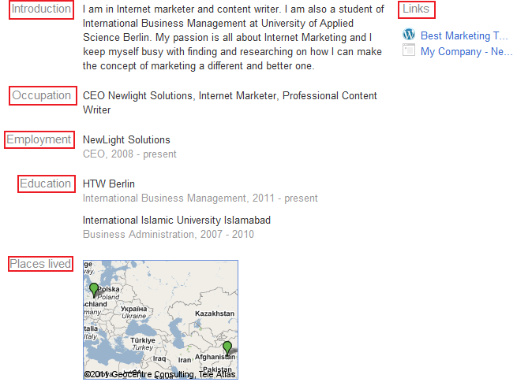Select the green map marker near Poland
The height and width of the screenshot is (382, 517).
tap(94, 289)
